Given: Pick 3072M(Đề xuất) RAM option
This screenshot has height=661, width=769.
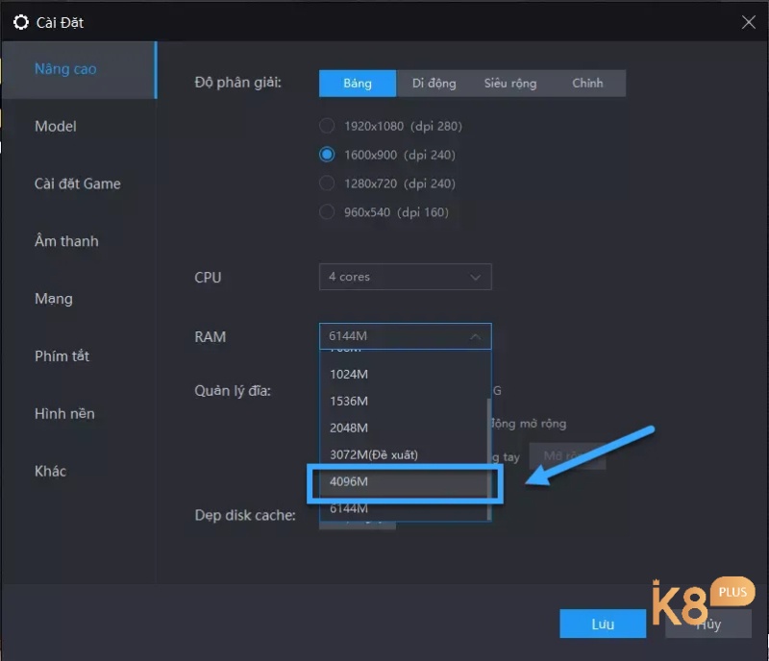Looking at the screenshot, I should (x=403, y=455).
